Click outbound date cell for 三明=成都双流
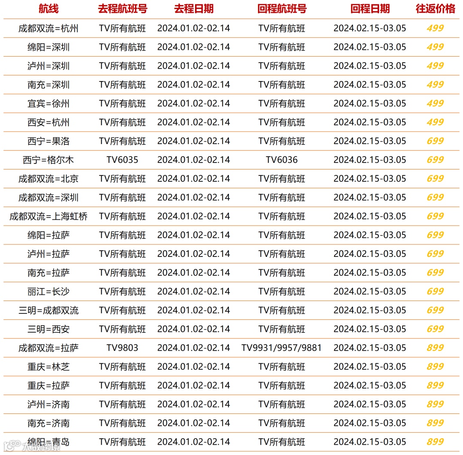The width and height of the screenshot is (463, 455). pyautogui.click(x=194, y=310)
